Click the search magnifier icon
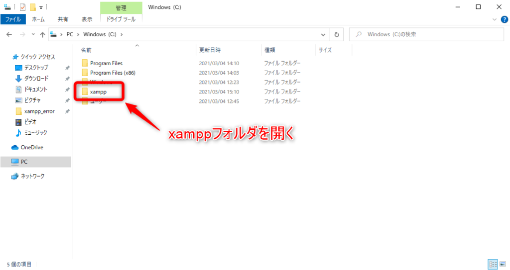The width and height of the screenshot is (510, 270). tap(359, 34)
